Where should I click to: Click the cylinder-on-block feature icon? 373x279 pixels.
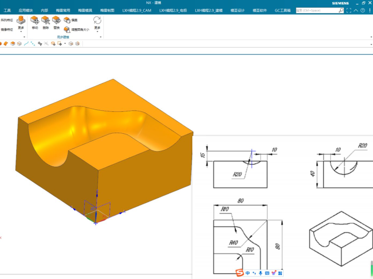click(21, 20)
